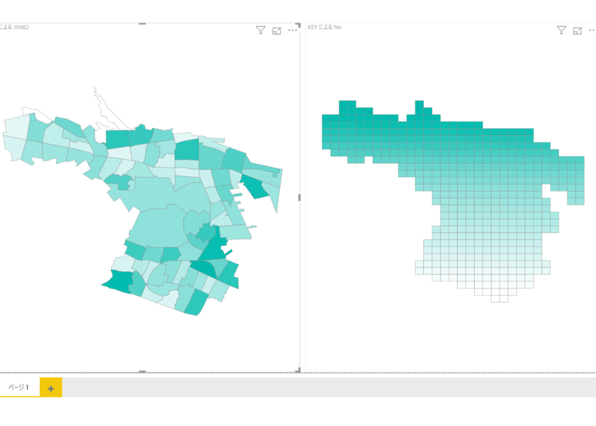This screenshot has height=426, width=596.
Task: Open filter icon on KEY による No visual
Action: click(561, 30)
